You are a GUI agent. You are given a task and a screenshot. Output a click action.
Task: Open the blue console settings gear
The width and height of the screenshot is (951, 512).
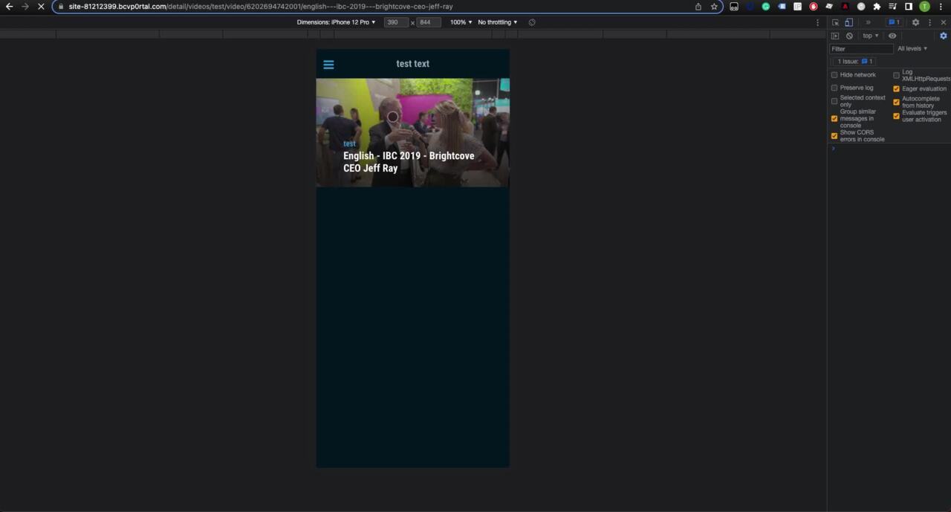[x=944, y=36]
